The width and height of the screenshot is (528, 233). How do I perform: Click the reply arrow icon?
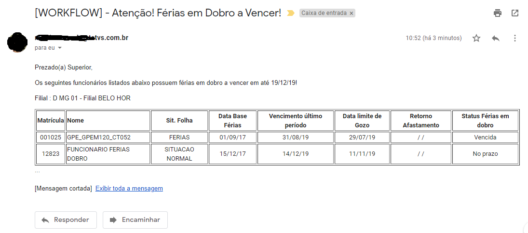point(496,38)
